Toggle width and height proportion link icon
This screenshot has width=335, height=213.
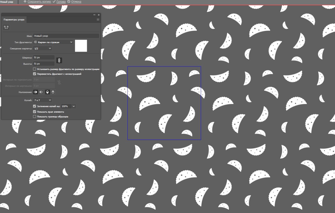point(59,61)
